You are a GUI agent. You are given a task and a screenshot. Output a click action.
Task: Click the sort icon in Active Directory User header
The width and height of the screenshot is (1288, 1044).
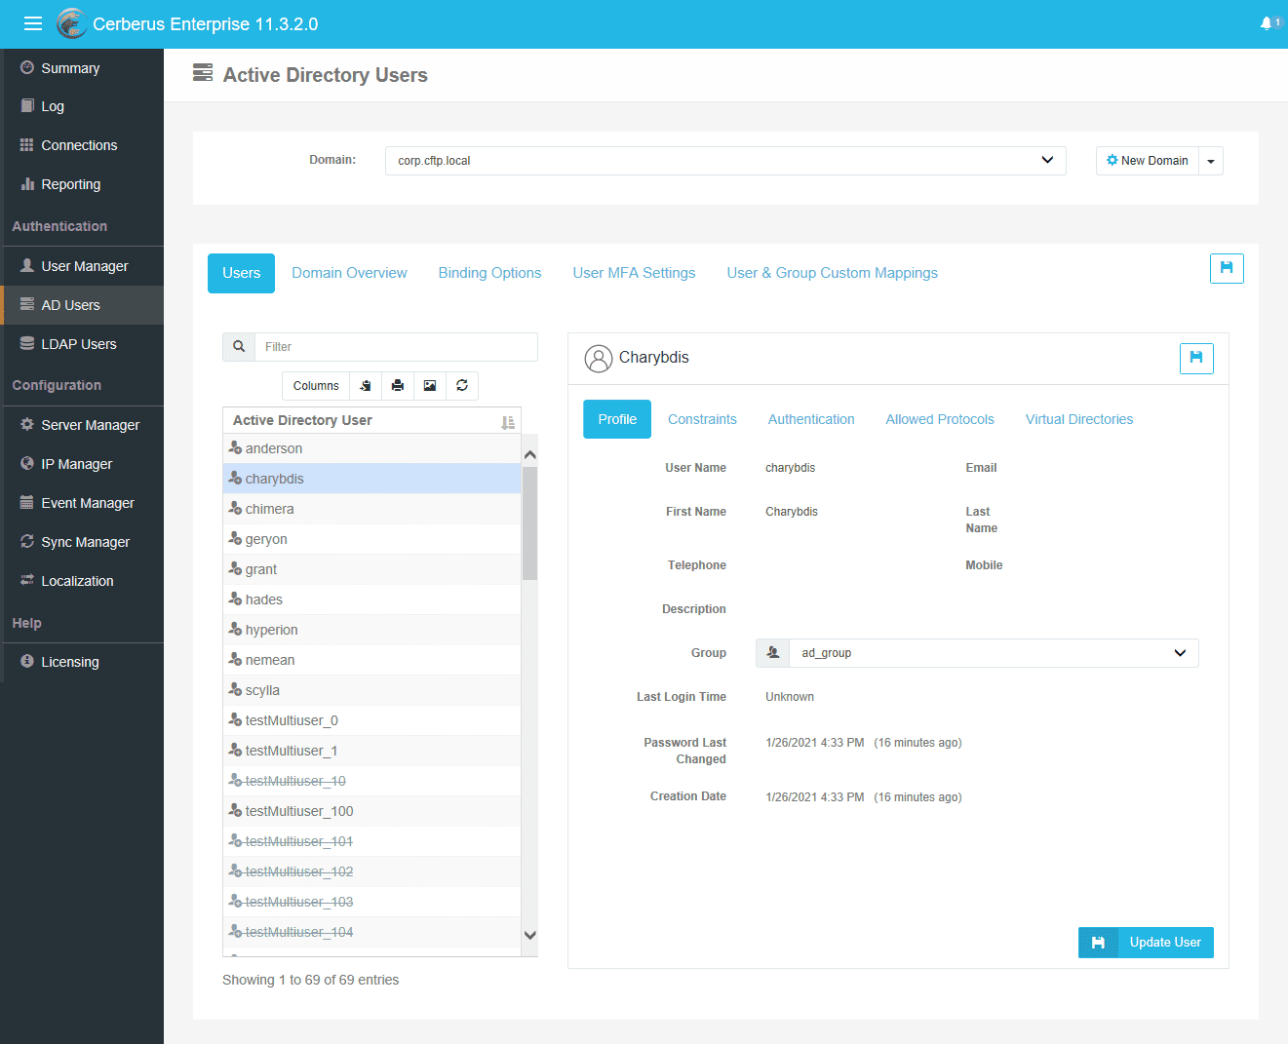507,421
